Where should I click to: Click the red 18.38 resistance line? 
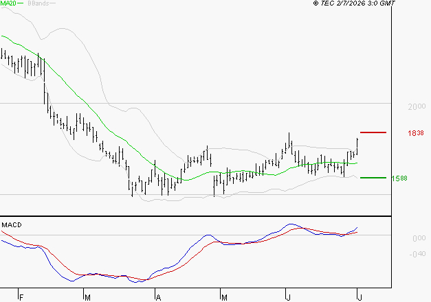(x=373, y=132)
